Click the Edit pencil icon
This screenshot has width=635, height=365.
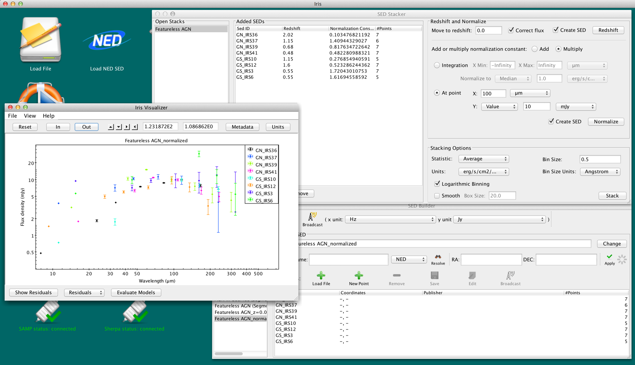coord(472,275)
